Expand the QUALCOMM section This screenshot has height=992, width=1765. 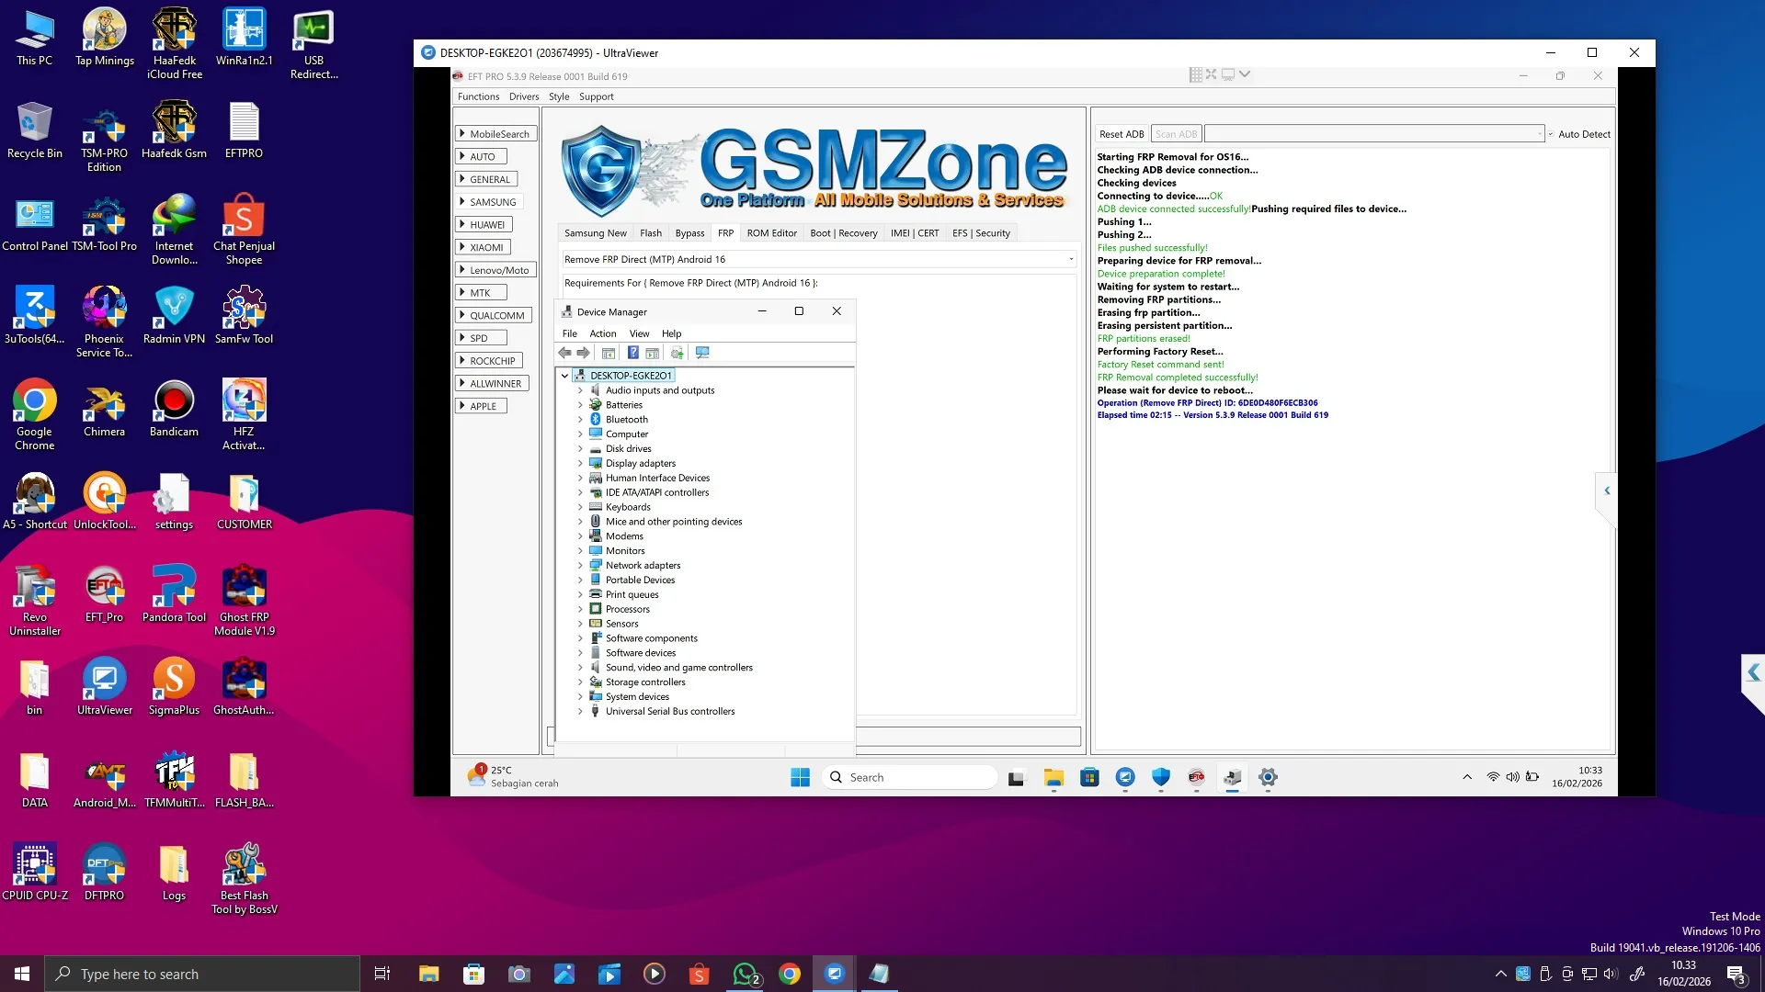point(495,315)
